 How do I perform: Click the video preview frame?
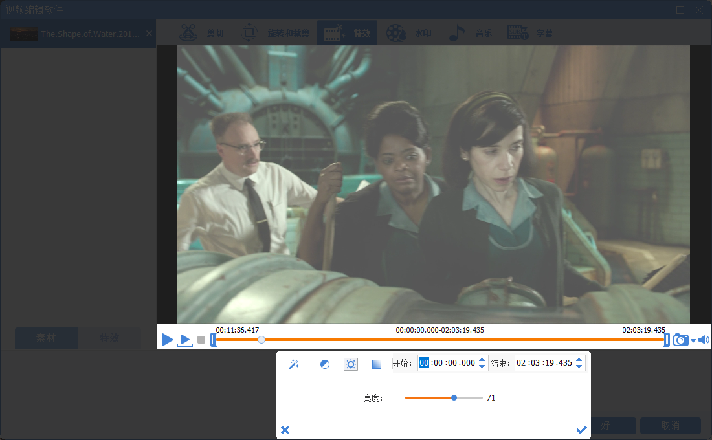coord(434,184)
